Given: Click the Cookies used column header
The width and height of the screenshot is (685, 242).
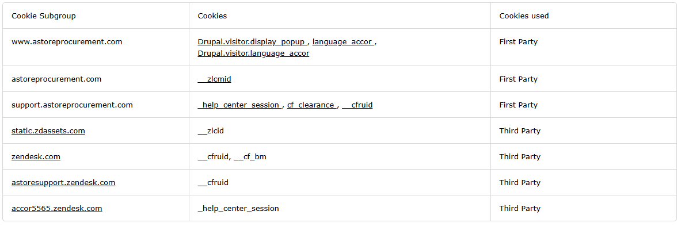Looking at the screenshot, I should pyautogui.click(x=524, y=16).
